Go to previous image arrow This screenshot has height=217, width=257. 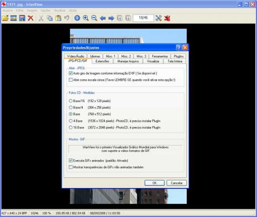103,18
